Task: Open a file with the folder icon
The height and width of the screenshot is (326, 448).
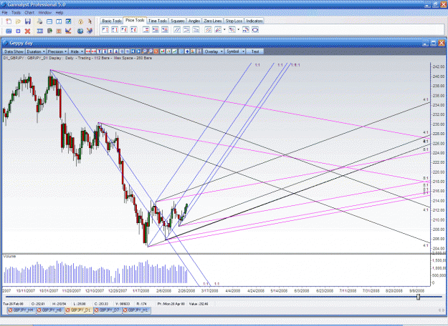Action: point(18,21)
